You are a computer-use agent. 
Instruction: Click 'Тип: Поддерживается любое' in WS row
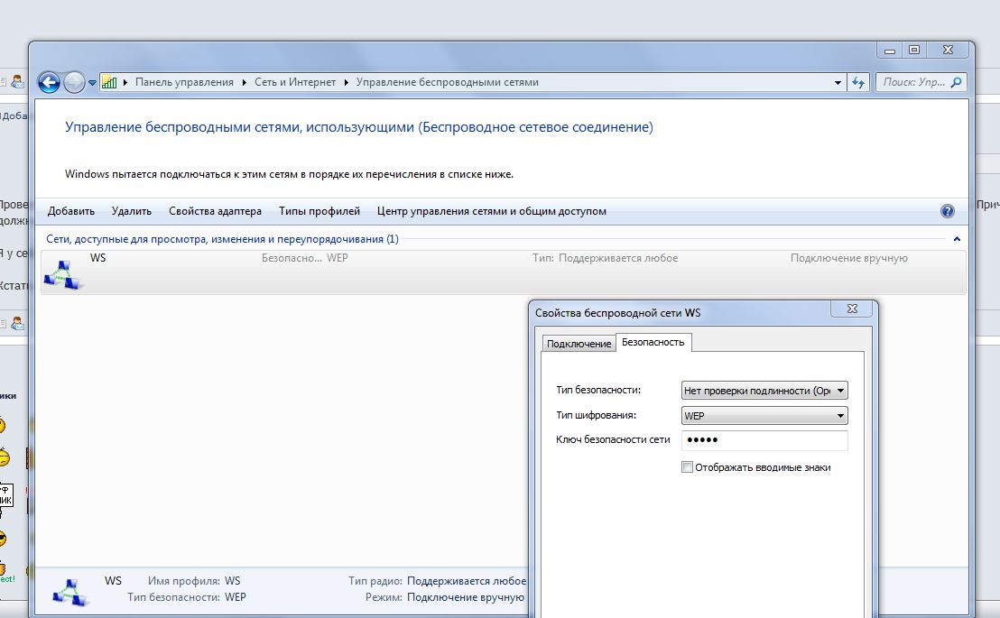606,258
